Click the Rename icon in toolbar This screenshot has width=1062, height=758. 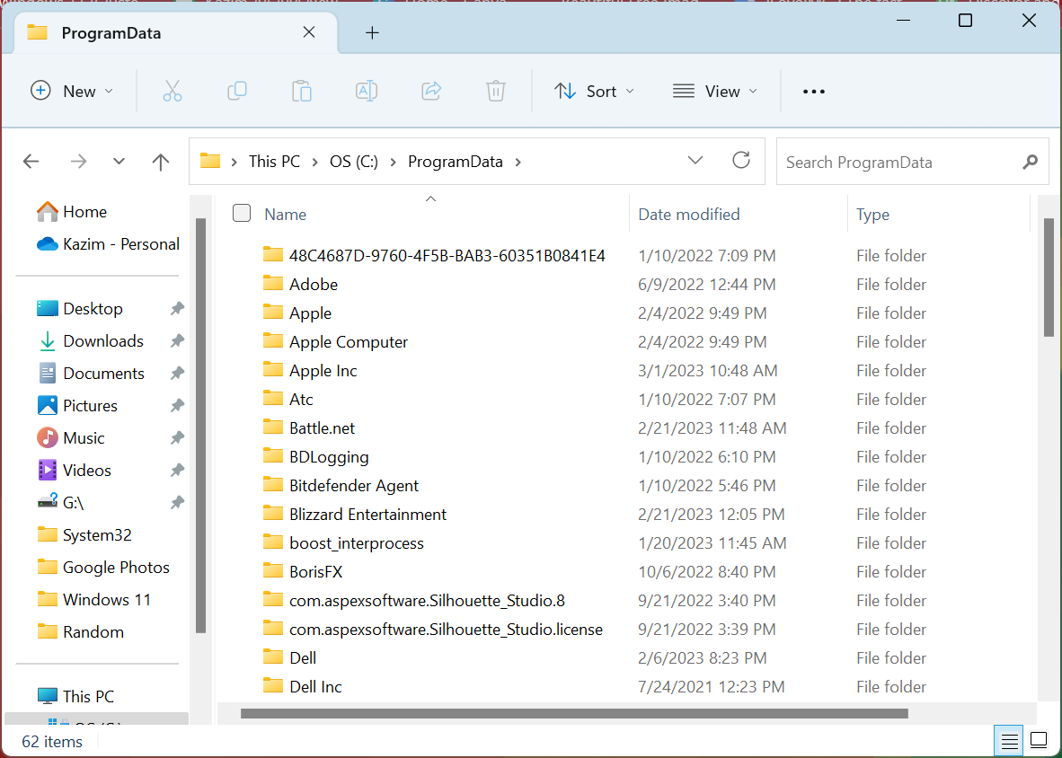(x=367, y=91)
